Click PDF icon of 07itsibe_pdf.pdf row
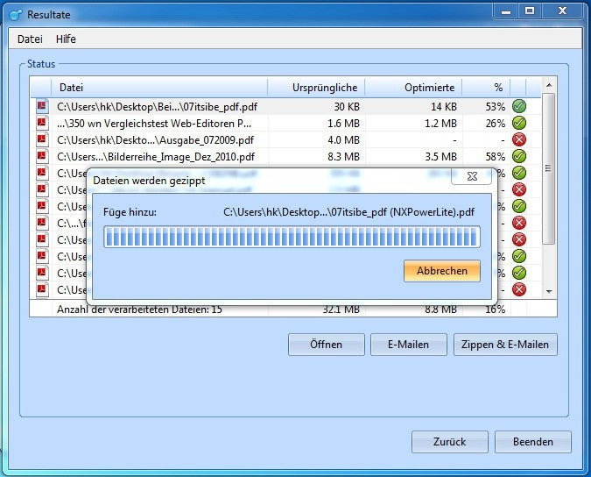 pyautogui.click(x=42, y=106)
